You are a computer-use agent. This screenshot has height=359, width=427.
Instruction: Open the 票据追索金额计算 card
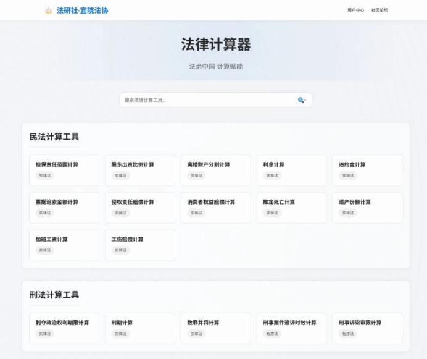pyautogui.click(x=64, y=208)
